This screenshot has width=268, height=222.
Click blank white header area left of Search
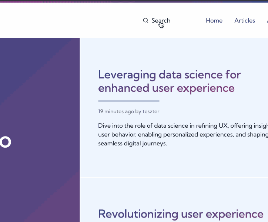[68, 20]
